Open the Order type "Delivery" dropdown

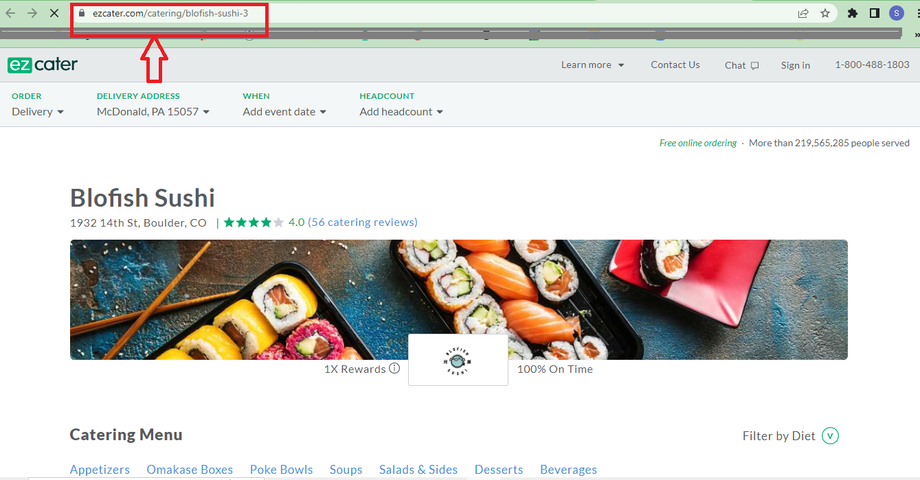(x=38, y=111)
